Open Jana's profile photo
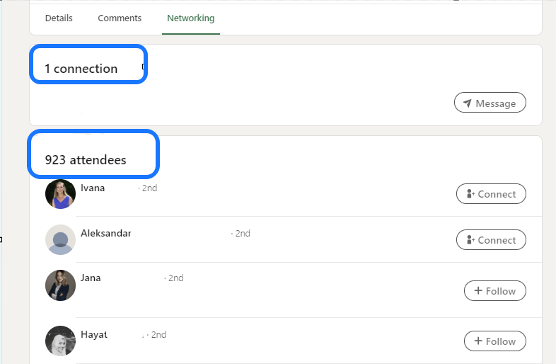The image size is (556, 364). [60, 285]
